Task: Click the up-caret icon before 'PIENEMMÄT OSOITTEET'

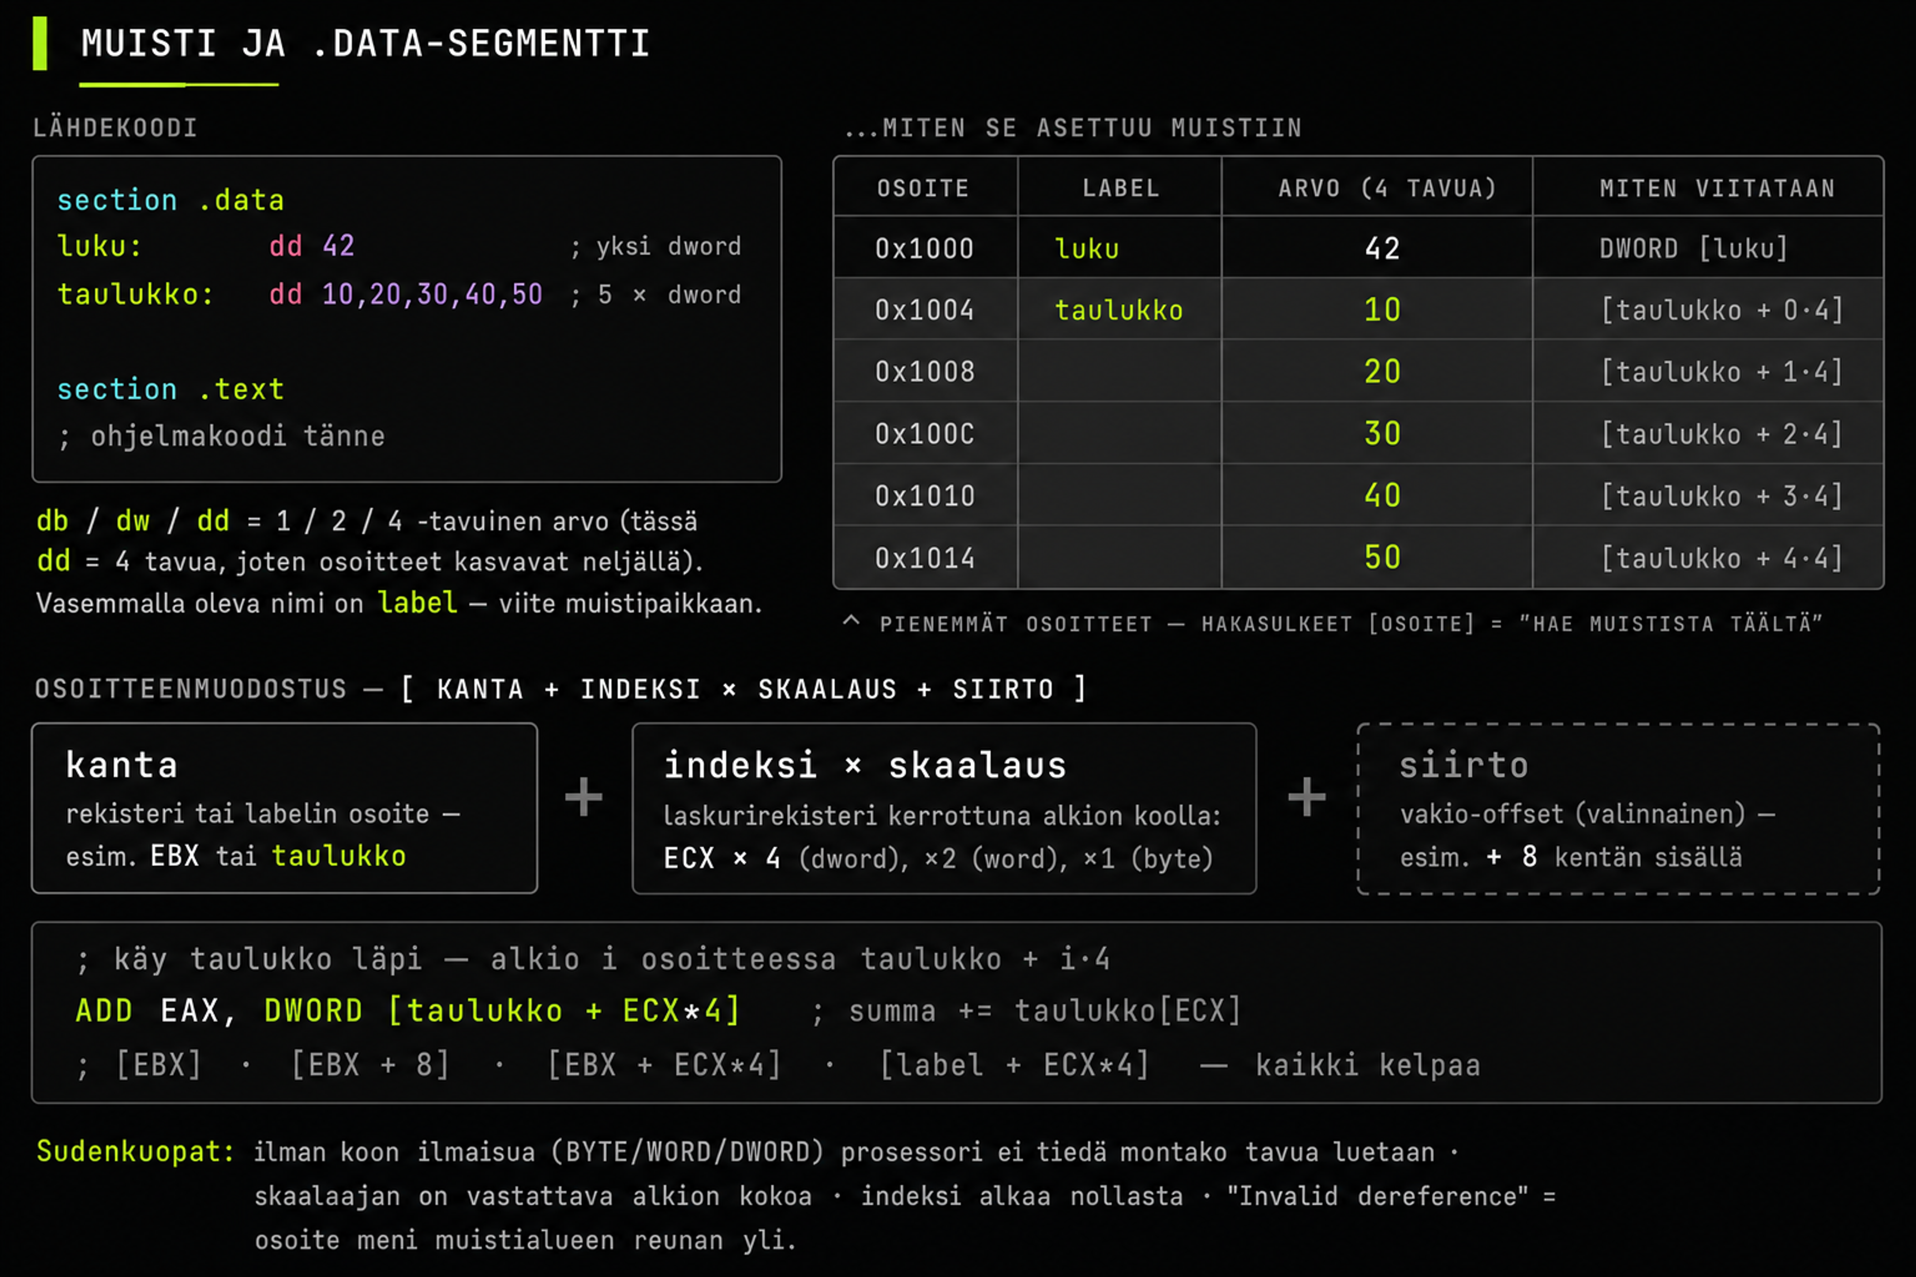Action: click(851, 622)
